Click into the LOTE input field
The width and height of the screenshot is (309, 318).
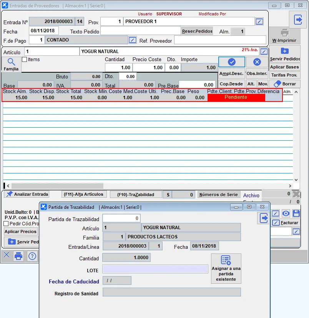(155, 269)
